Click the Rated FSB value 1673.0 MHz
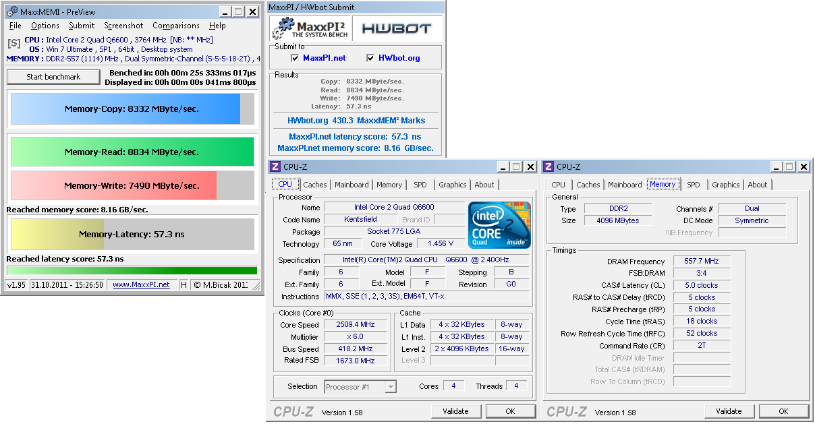 (x=355, y=361)
